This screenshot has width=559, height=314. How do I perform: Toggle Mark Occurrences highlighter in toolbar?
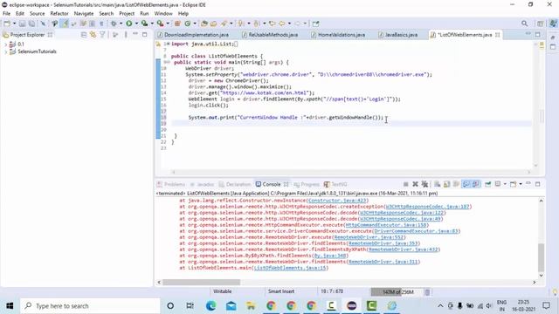point(65,24)
